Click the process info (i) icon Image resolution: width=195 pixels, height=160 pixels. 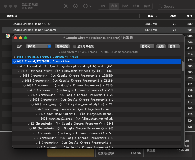[75, 6]
